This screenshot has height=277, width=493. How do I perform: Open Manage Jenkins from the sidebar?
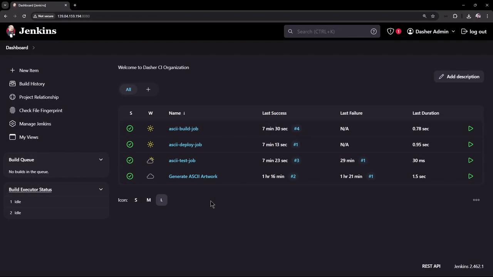tap(35, 124)
